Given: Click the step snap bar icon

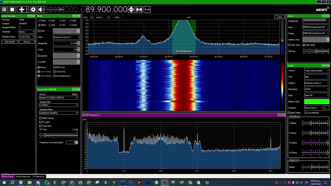Looking at the screenshot, I should click(147, 10).
